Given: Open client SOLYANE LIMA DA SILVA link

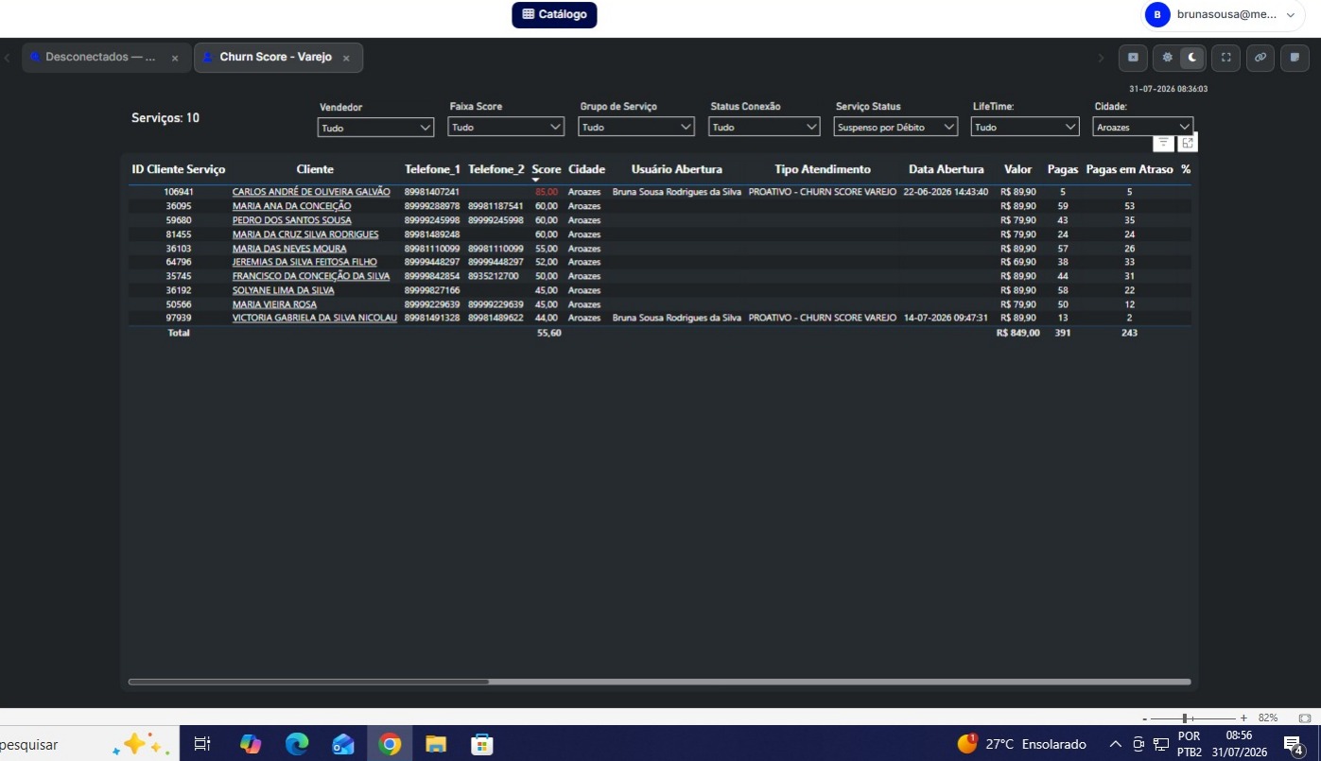Looking at the screenshot, I should (284, 290).
